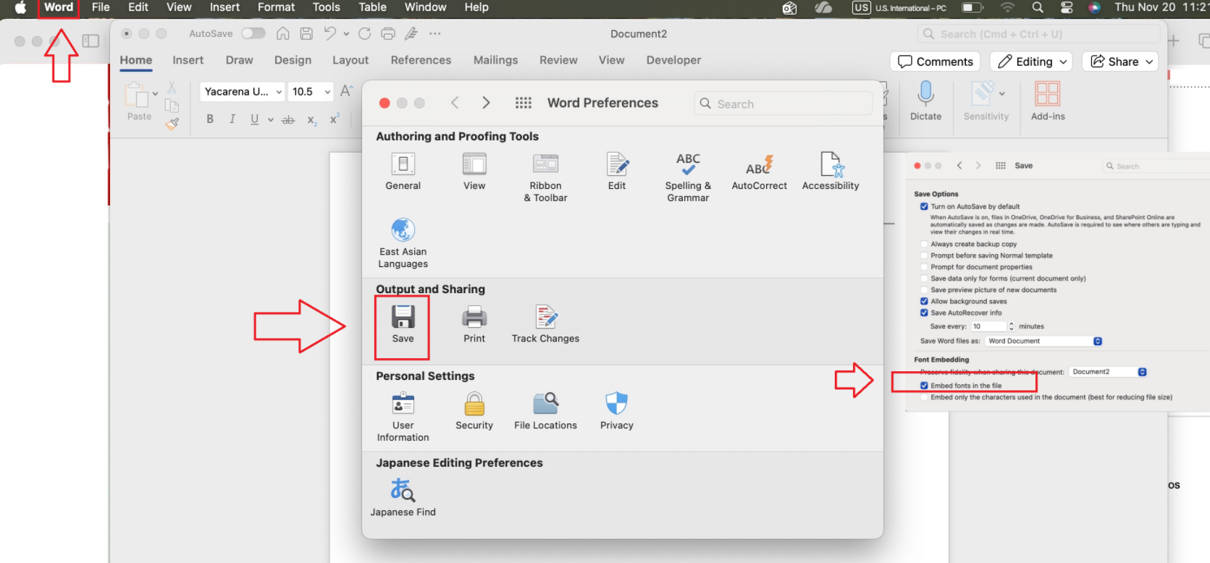The image size is (1210, 563).
Task: Click the document Search field in title bar
Action: [1038, 34]
